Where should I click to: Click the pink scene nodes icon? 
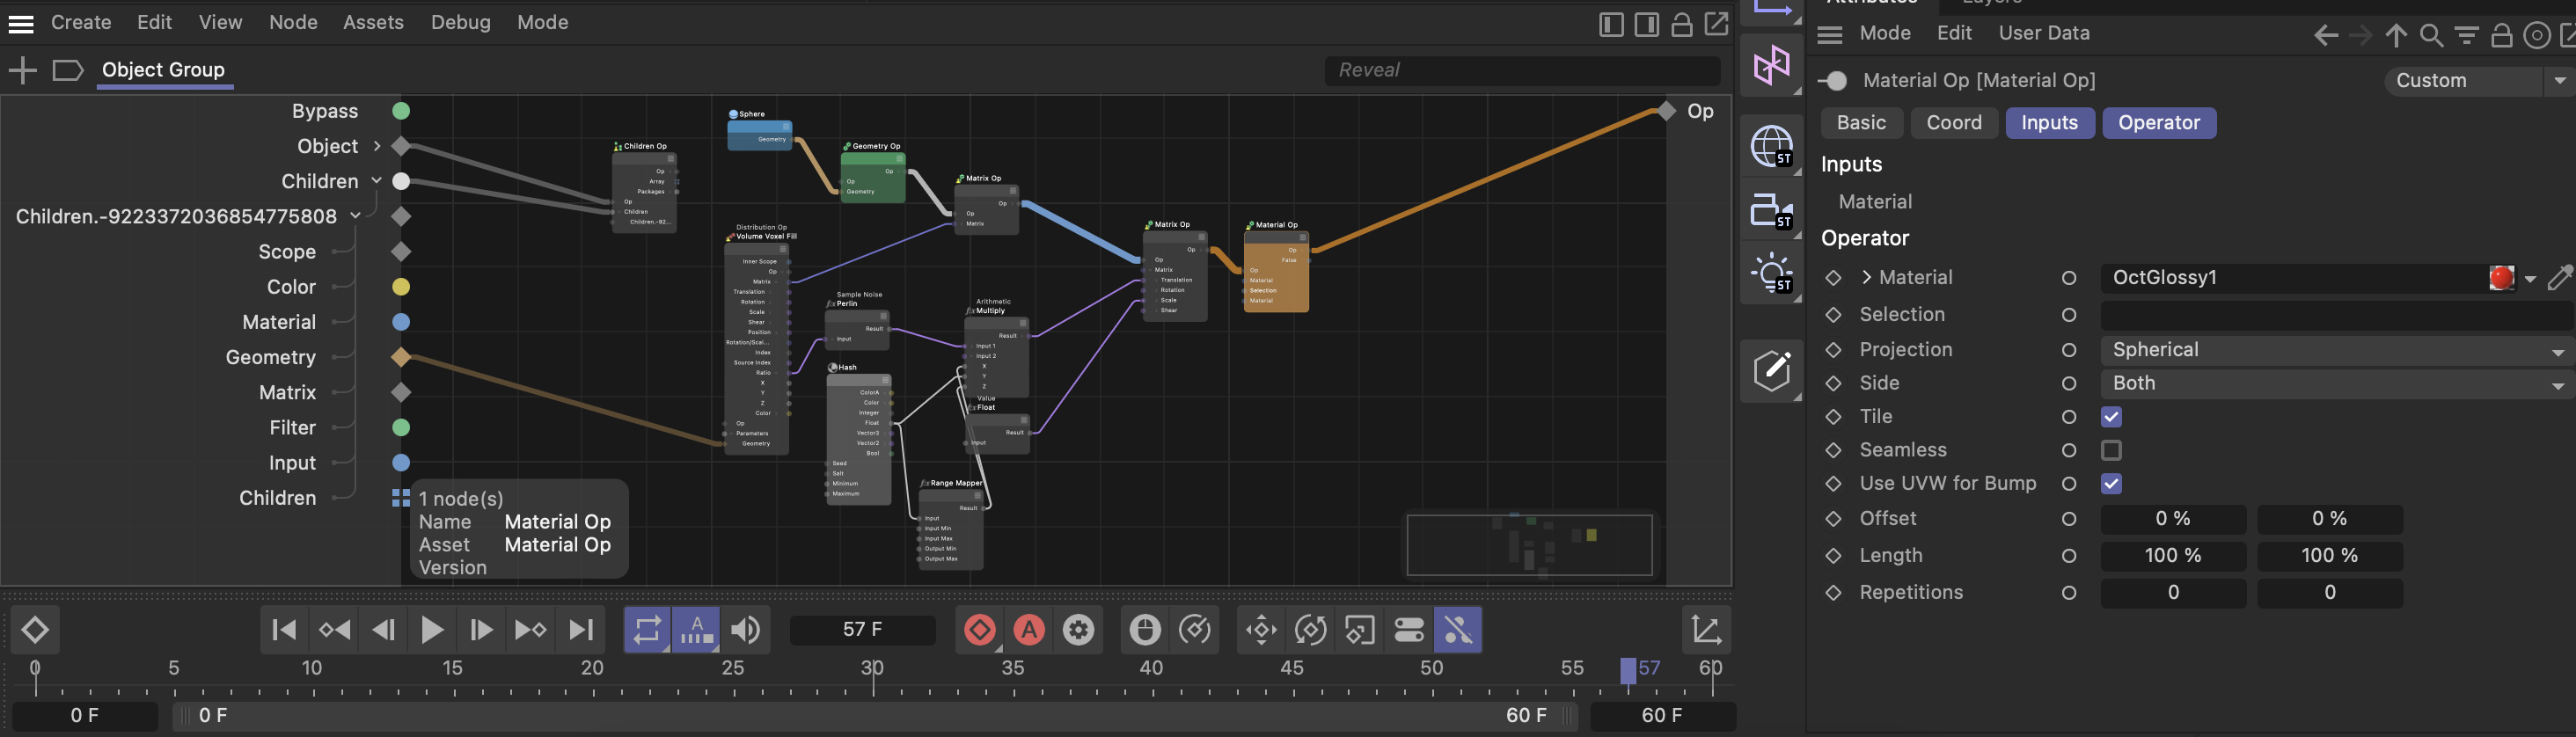click(x=1771, y=66)
